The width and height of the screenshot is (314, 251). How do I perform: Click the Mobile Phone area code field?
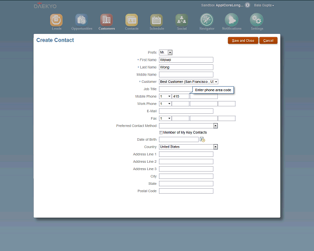click(x=181, y=96)
